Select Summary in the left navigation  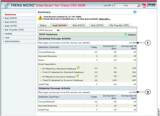pos(10,14)
